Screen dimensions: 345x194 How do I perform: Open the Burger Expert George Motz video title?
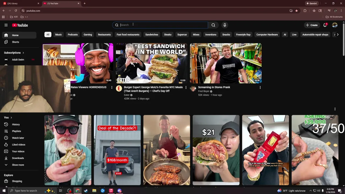coord(153,89)
